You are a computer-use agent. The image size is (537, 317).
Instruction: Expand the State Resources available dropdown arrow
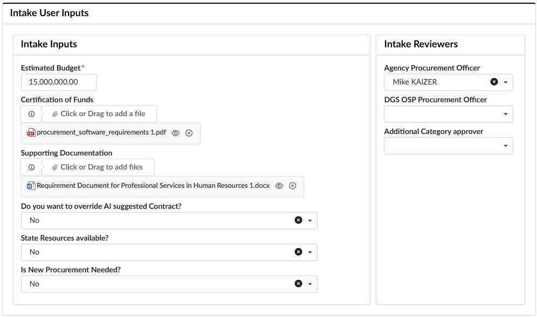pos(310,253)
